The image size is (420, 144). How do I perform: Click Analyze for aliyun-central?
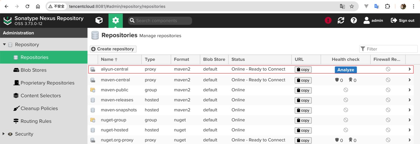[345, 70]
